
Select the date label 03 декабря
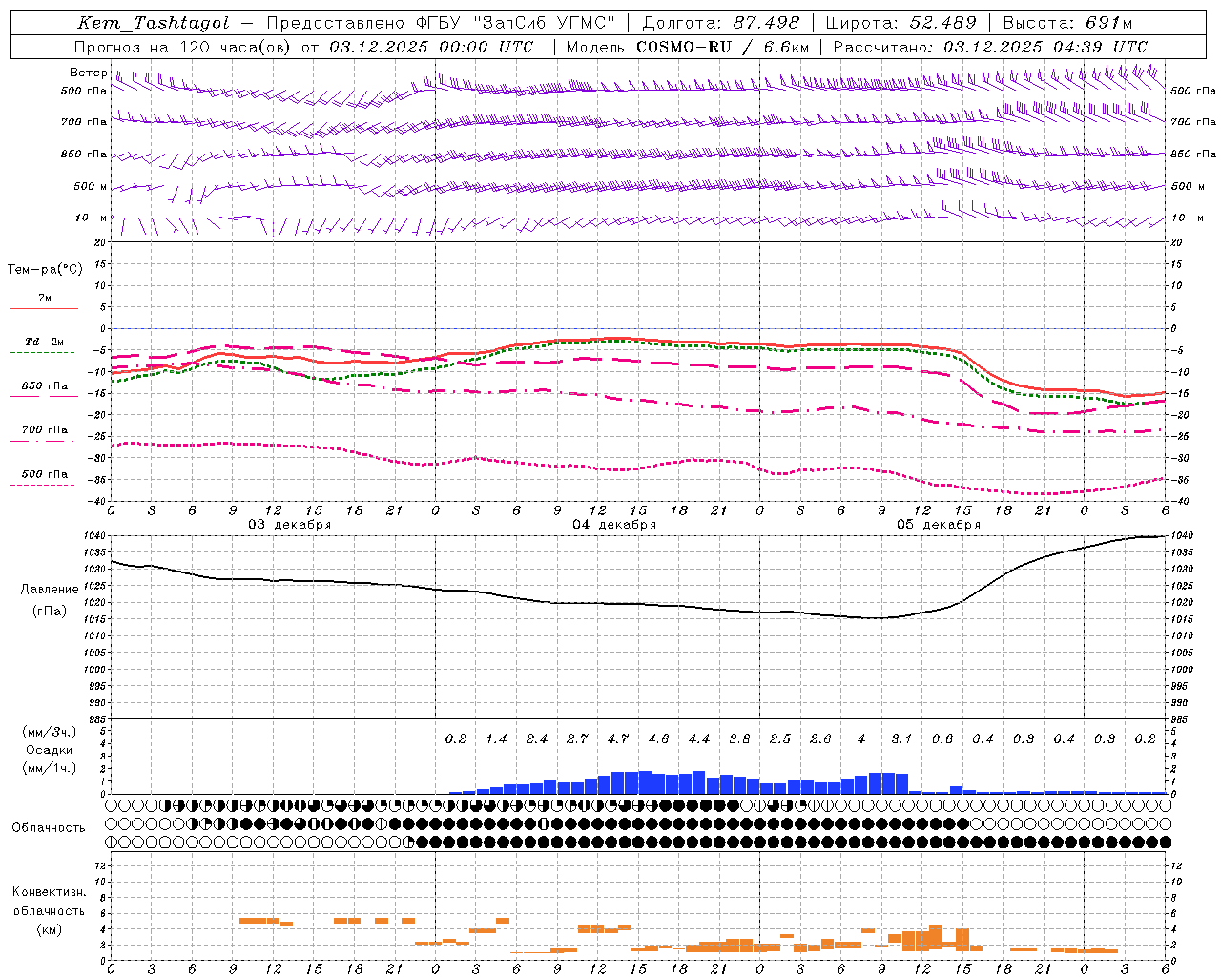click(290, 525)
